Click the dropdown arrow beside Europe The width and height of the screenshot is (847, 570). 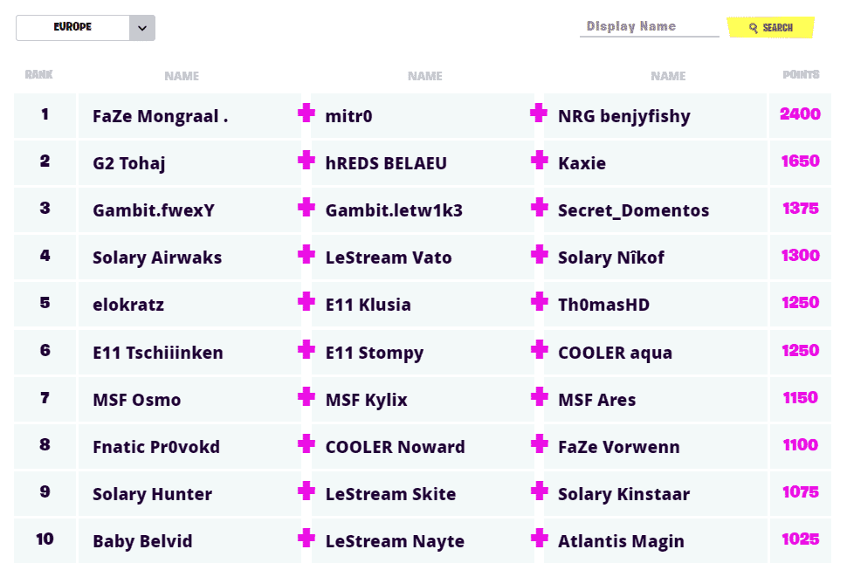142,28
